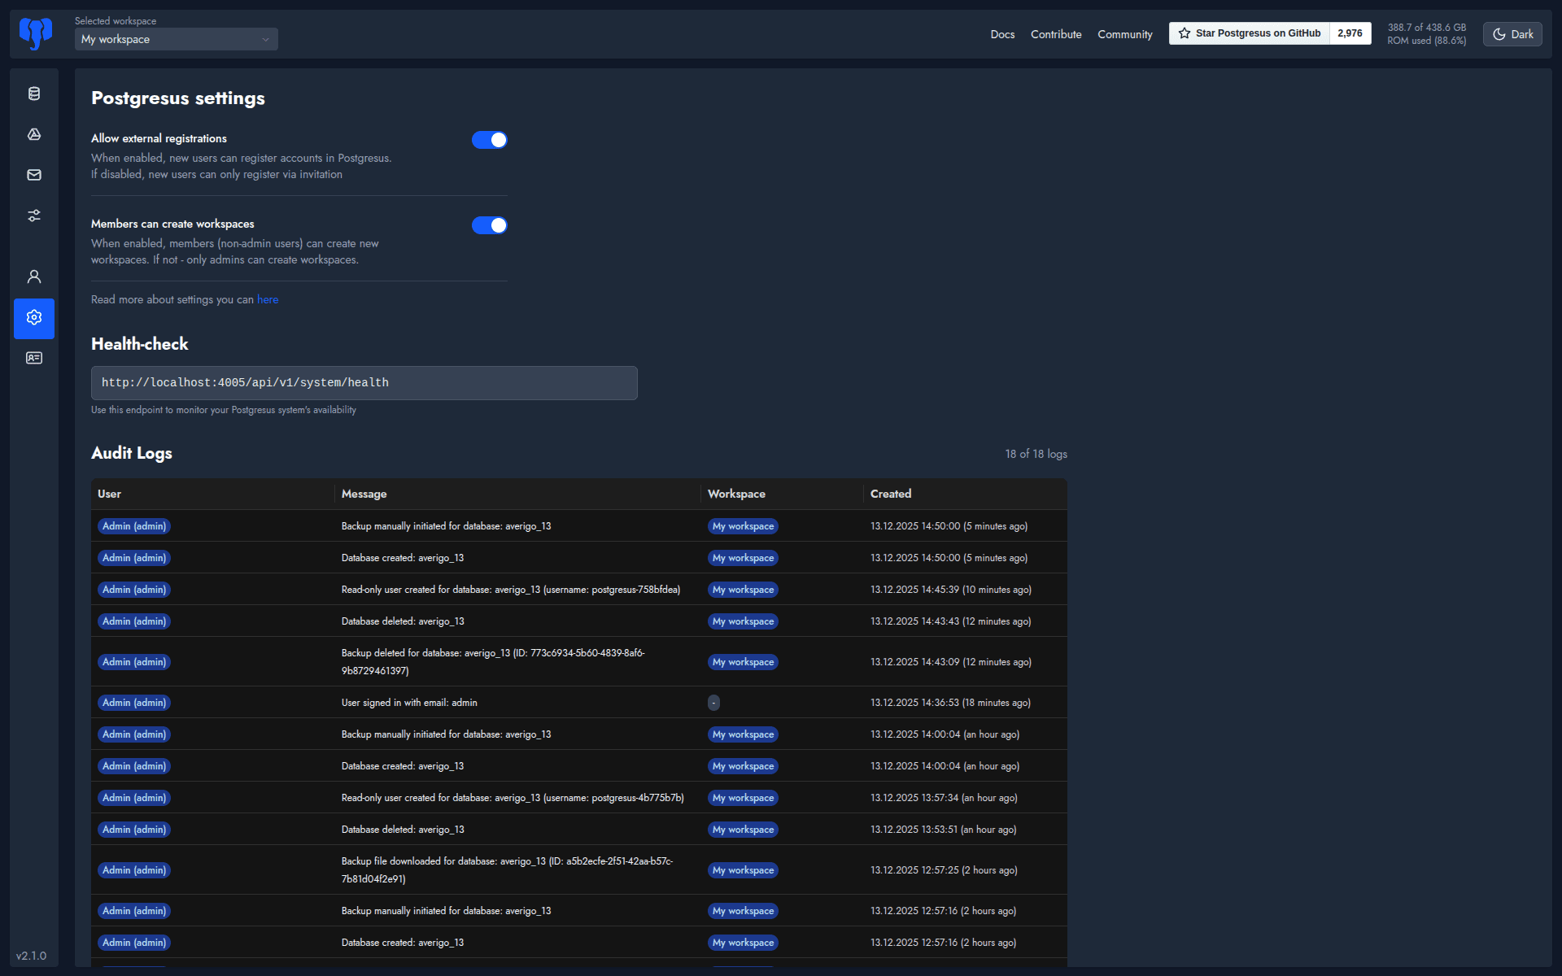Open the Community menu item

(1125, 34)
